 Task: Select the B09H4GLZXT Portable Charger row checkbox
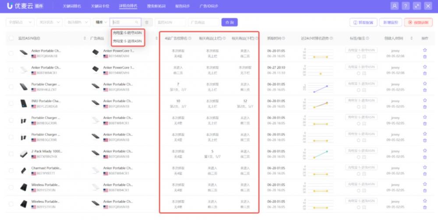11,87
